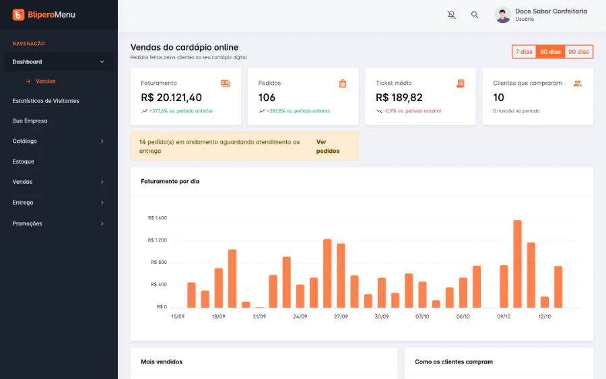Image resolution: width=606 pixels, height=379 pixels.
Task: Expand the Catálogo submenu chevron
Action: 102,141
